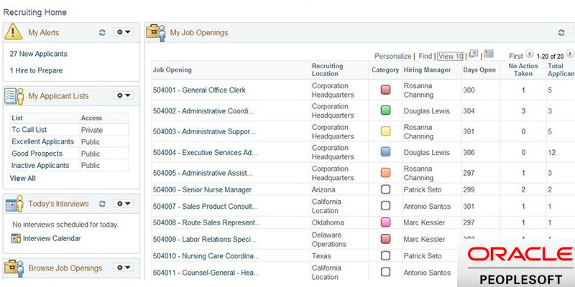
Task: Open the 1 Hire to Prepare alert
Action: click(37, 70)
